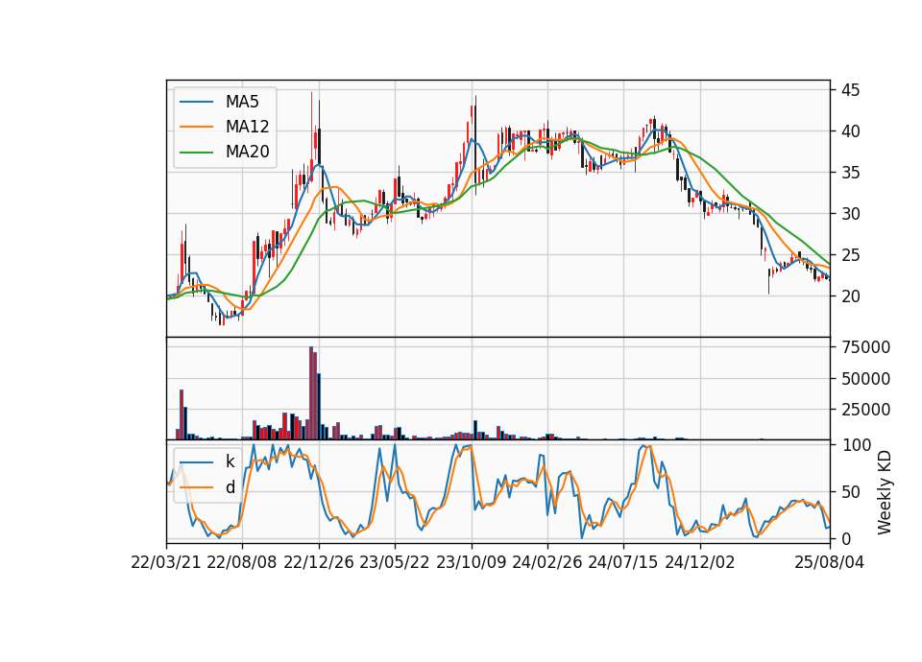The height and width of the screenshot is (662, 922).
Task: Click the volume axis value 50000
Action: click(x=865, y=379)
